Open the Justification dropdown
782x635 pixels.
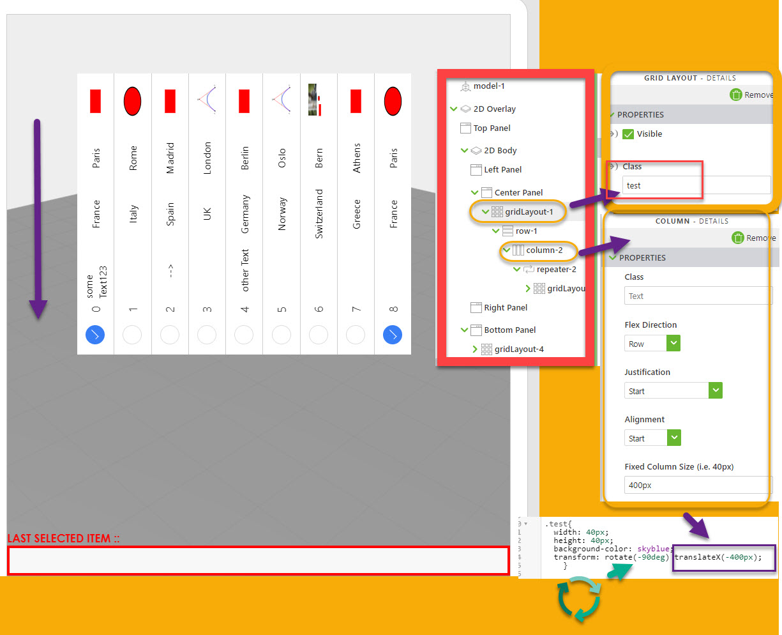(714, 390)
